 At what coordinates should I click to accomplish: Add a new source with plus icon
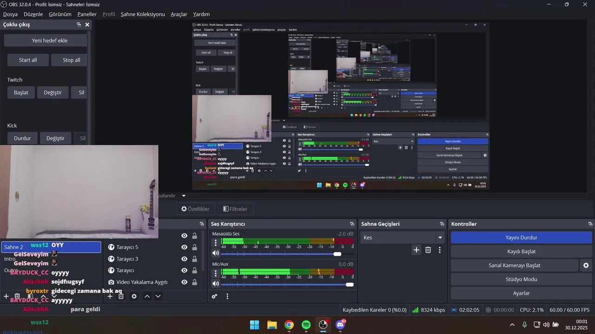coord(110,296)
